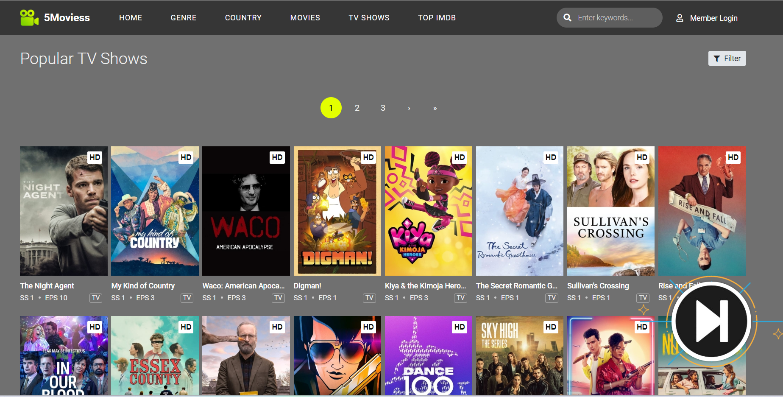Open The Night Agent title link
This screenshot has height=397, width=783.
coord(47,286)
